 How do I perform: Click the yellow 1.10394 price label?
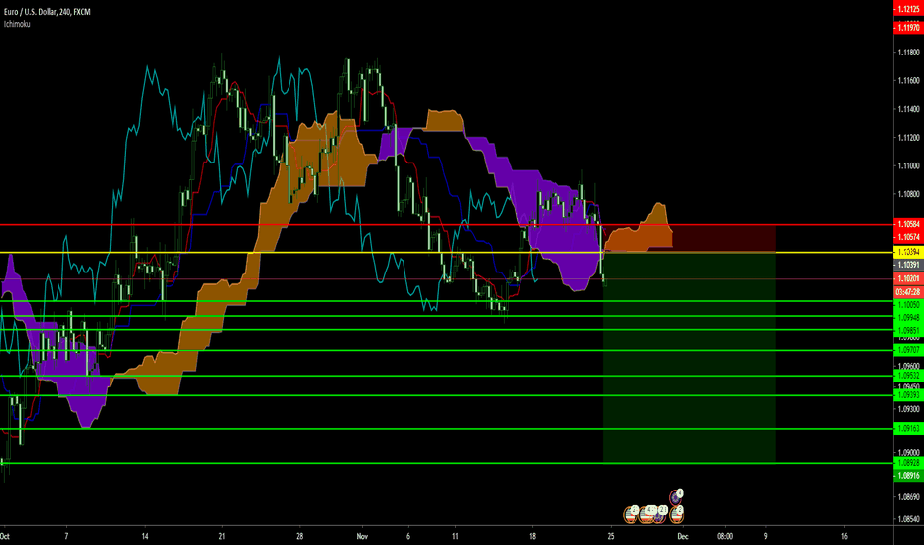coord(906,253)
